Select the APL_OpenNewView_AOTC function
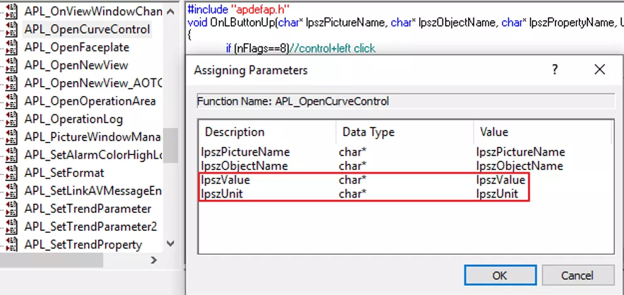The width and height of the screenshot is (624, 295). pos(93,83)
